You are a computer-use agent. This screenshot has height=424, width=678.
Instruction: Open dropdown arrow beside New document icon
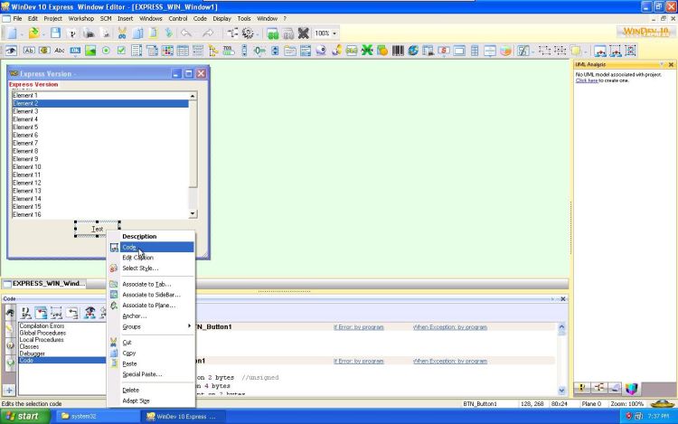pos(22,34)
